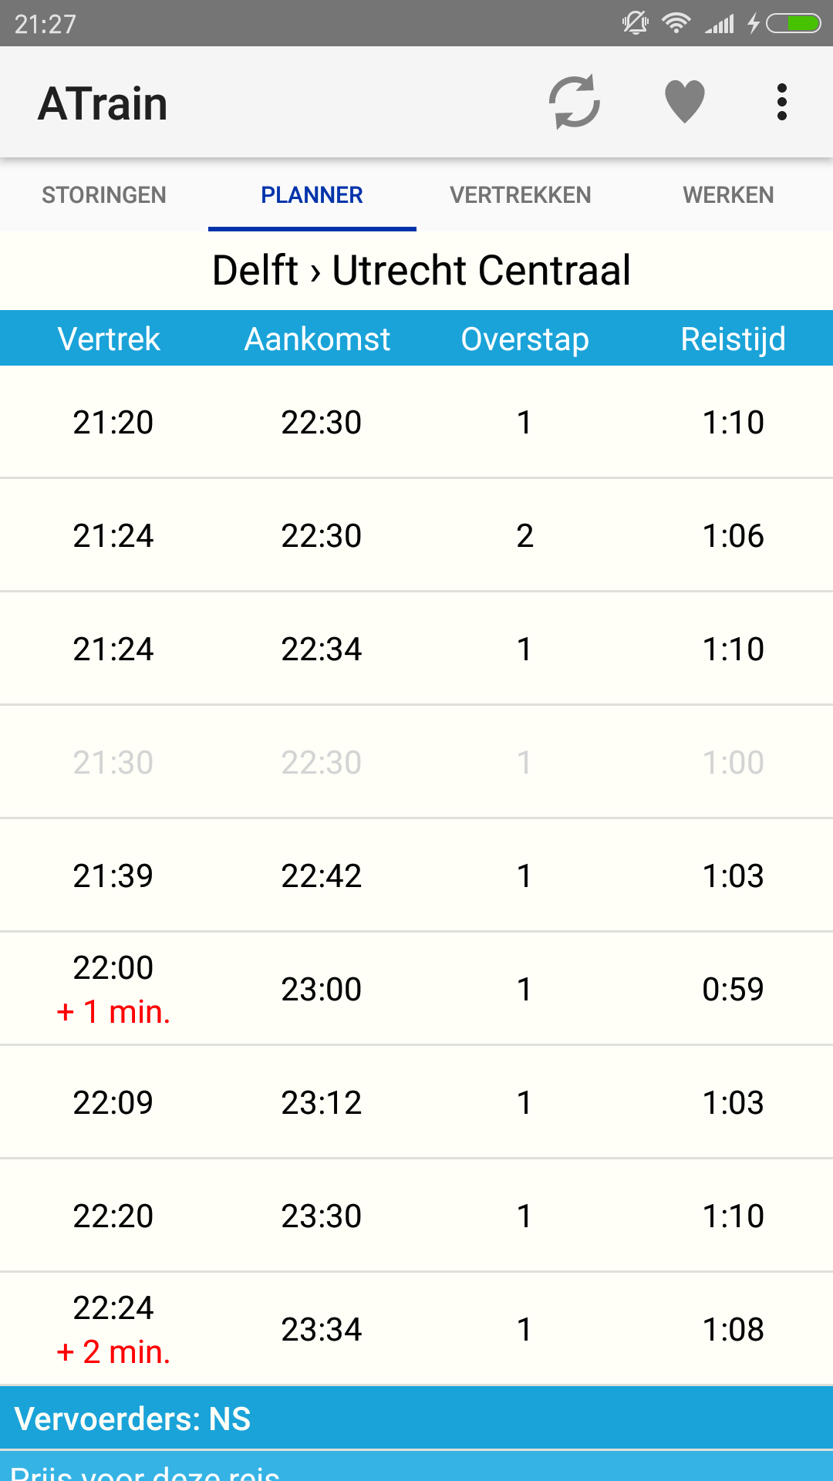This screenshot has height=1481, width=833.
Task: Select the greyed-out 21:30 trip
Action: (x=416, y=762)
